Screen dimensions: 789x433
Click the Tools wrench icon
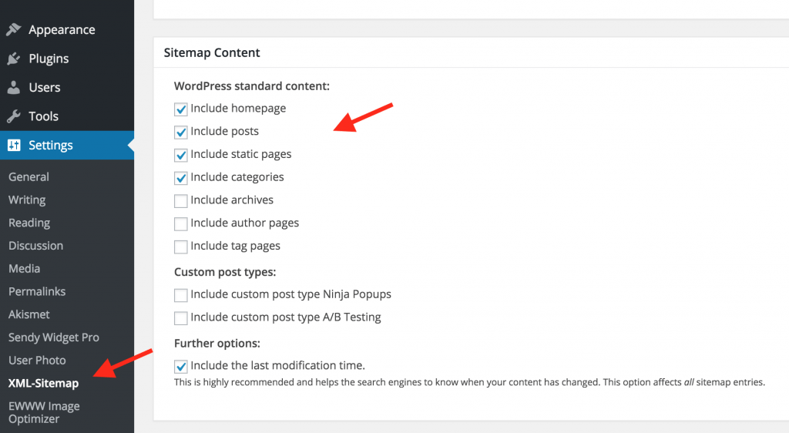pos(13,116)
